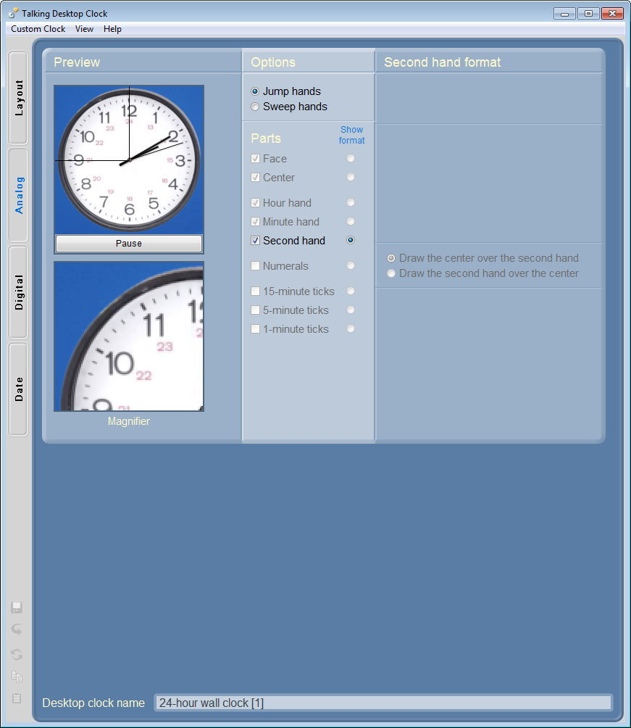Select the Sweep hands option
The height and width of the screenshot is (728, 631).
(255, 107)
